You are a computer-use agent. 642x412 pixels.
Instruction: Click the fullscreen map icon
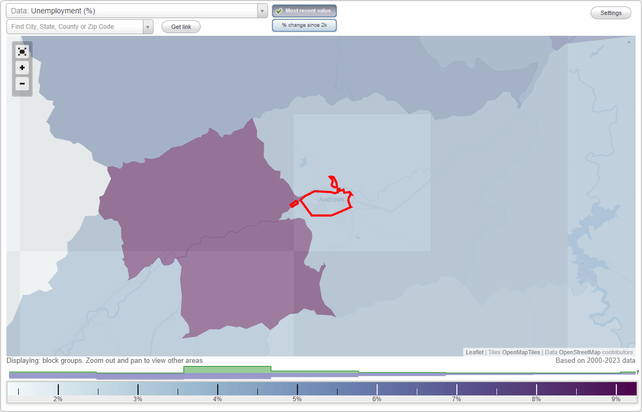pos(22,51)
